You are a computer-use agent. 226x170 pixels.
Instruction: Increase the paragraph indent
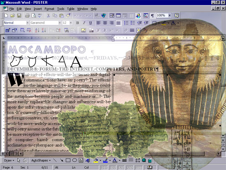coord(146,23)
